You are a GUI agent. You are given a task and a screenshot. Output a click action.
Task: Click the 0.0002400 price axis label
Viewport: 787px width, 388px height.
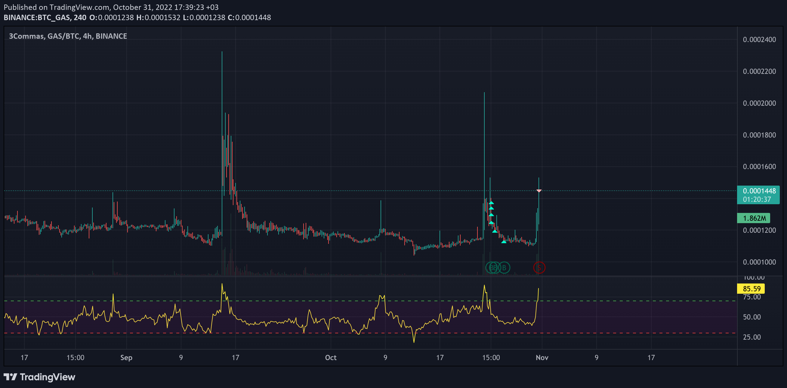coord(759,40)
